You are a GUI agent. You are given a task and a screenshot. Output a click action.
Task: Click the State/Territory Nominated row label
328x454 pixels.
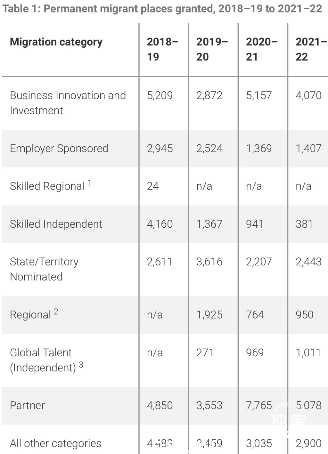point(44,269)
